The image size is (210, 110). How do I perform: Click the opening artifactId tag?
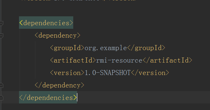click(73, 60)
